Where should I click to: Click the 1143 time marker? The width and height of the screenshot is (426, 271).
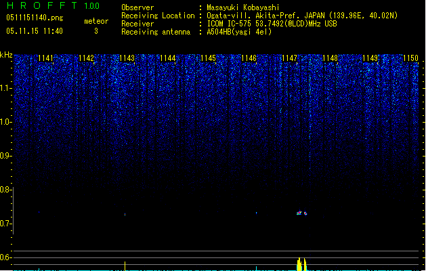click(127, 58)
